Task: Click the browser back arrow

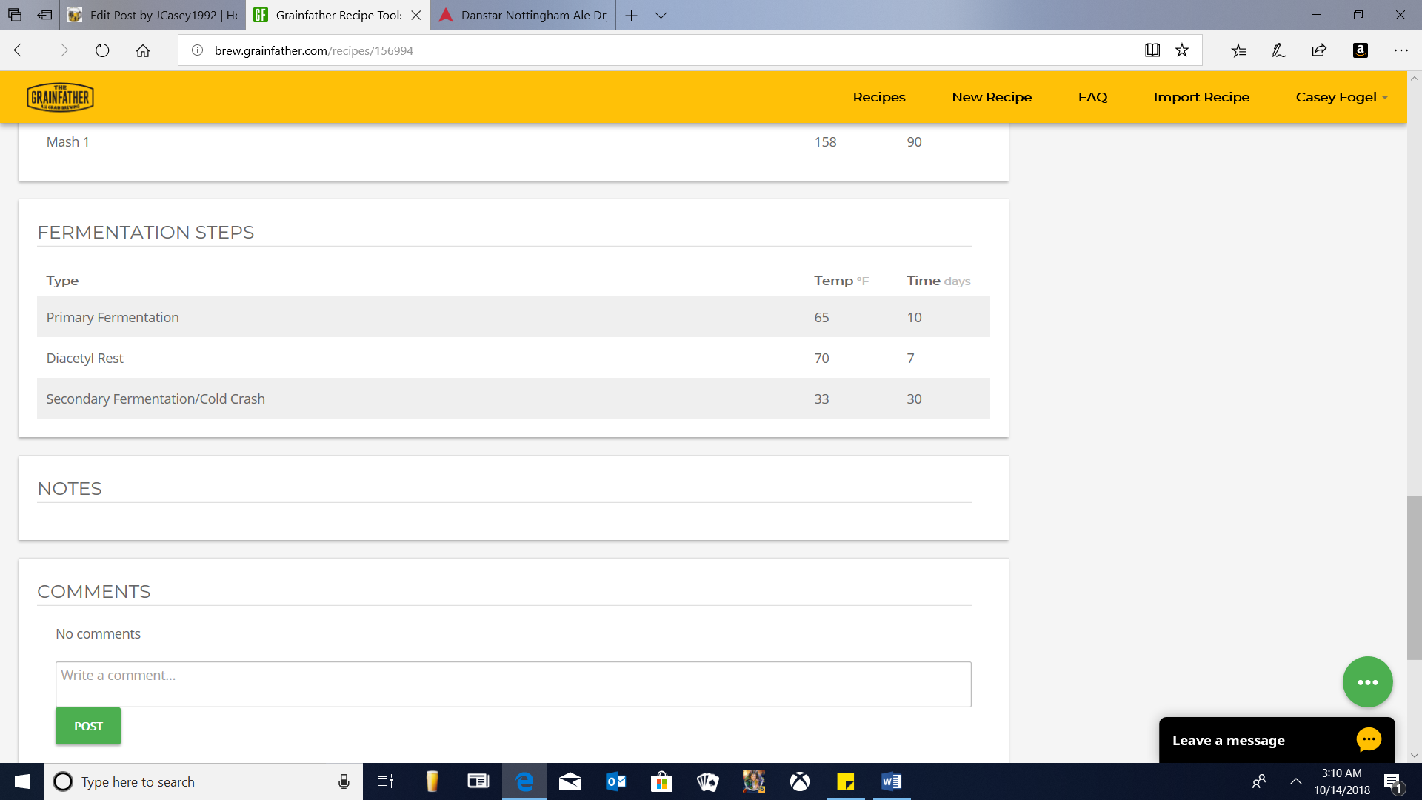Action: [x=21, y=50]
